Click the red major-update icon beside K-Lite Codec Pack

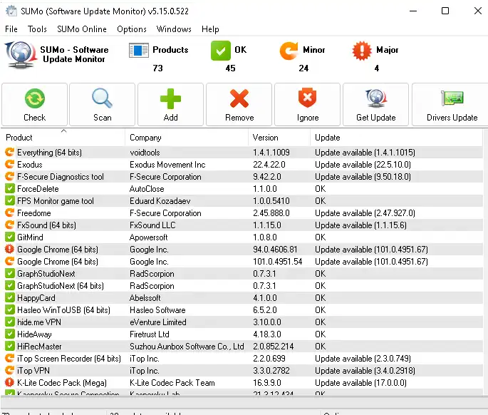[9, 383]
